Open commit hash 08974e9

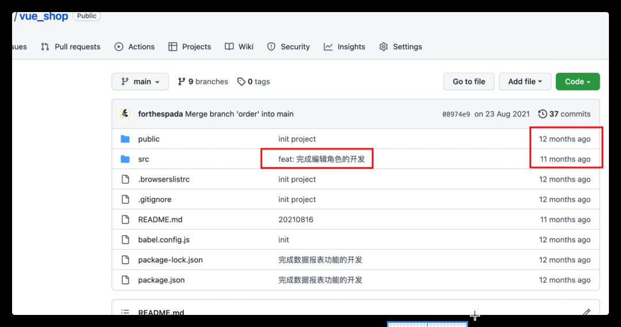[456, 114]
